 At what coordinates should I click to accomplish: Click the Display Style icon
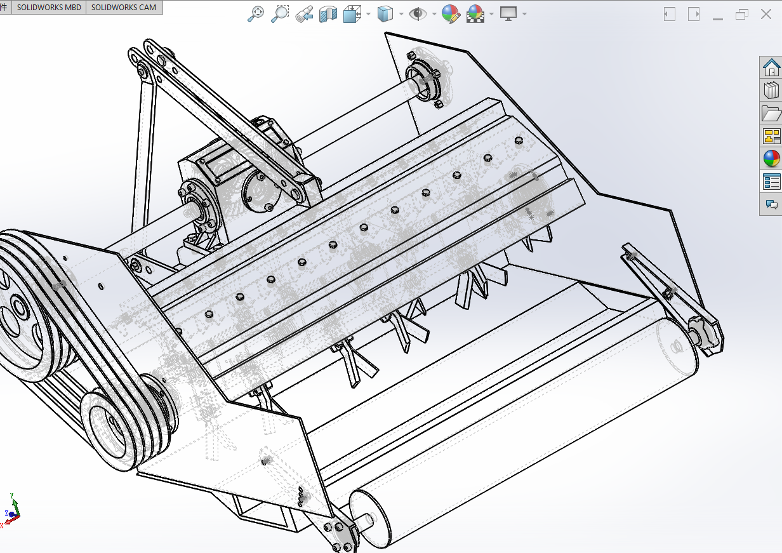(385, 14)
